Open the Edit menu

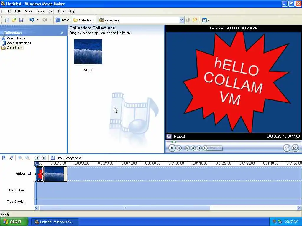(18, 11)
